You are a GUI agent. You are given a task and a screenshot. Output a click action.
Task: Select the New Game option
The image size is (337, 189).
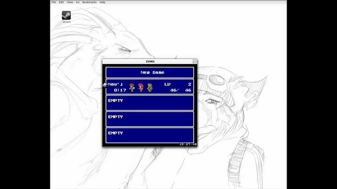tap(150, 72)
